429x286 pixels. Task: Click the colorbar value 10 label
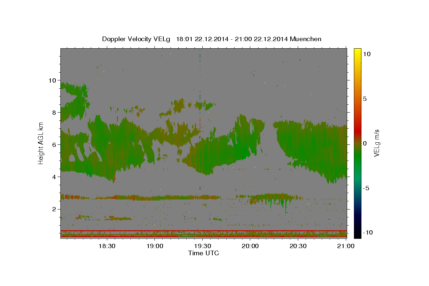(x=366, y=54)
